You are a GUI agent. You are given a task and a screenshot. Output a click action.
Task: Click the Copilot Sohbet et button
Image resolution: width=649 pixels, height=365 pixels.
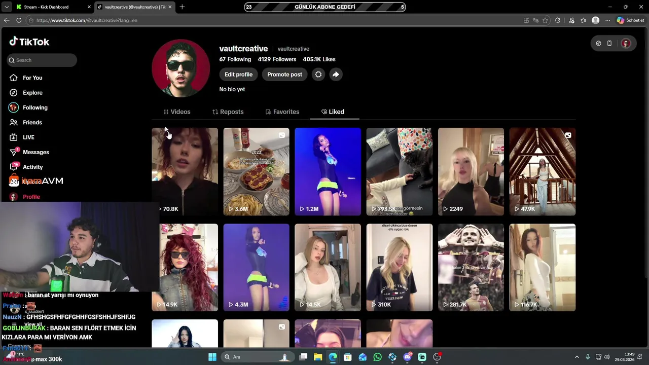pos(631,20)
